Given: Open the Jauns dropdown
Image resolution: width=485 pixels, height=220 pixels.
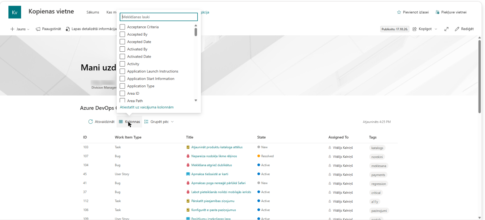Looking at the screenshot, I should click(x=20, y=29).
